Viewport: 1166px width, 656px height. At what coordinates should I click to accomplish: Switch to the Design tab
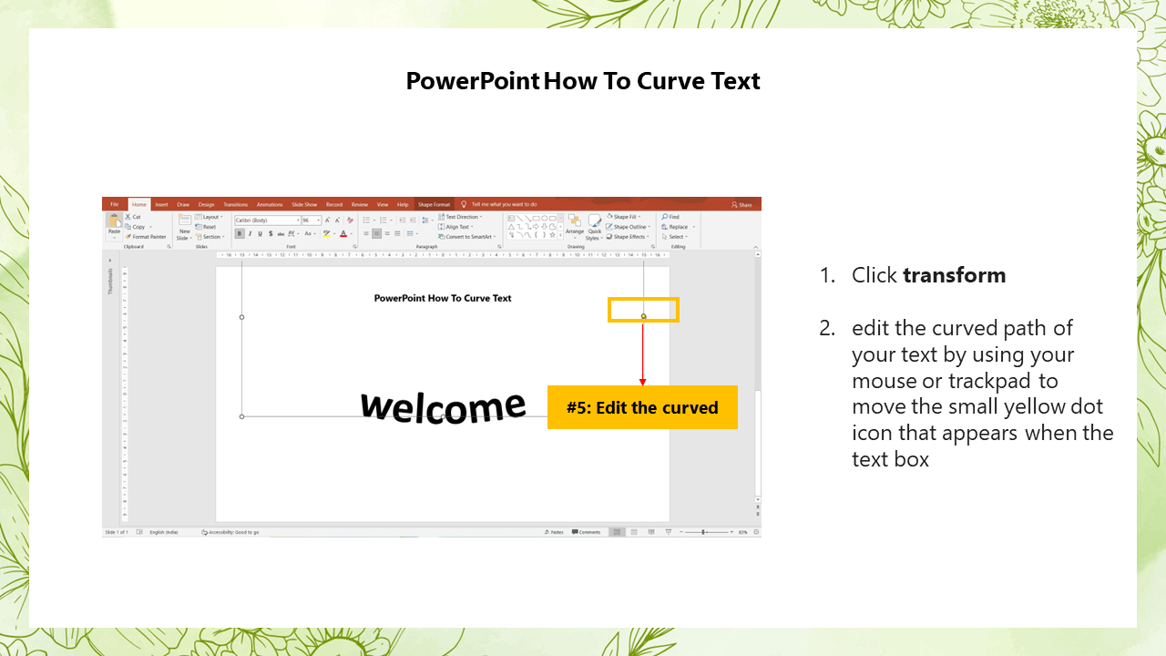click(207, 204)
